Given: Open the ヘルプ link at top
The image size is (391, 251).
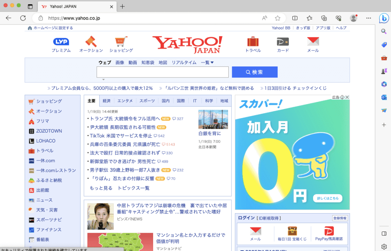Looking at the screenshot, I should tap(341, 28).
